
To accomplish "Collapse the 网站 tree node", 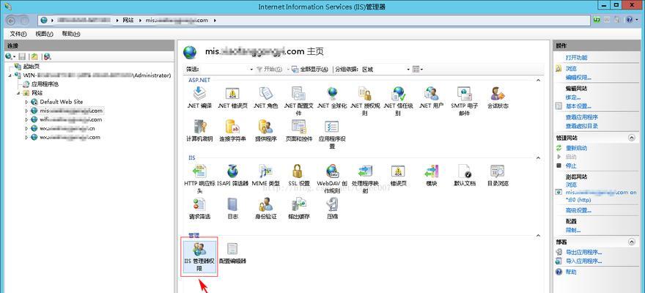I will click(x=18, y=93).
